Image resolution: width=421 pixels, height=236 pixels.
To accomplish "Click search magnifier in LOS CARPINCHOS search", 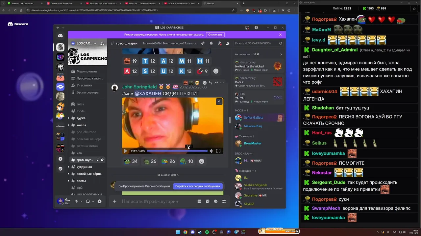I will click(x=281, y=43).
